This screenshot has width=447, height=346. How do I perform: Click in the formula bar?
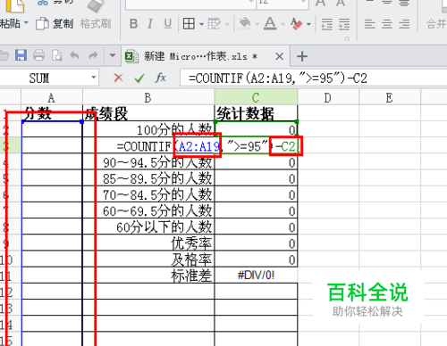[x=314, y=78]
